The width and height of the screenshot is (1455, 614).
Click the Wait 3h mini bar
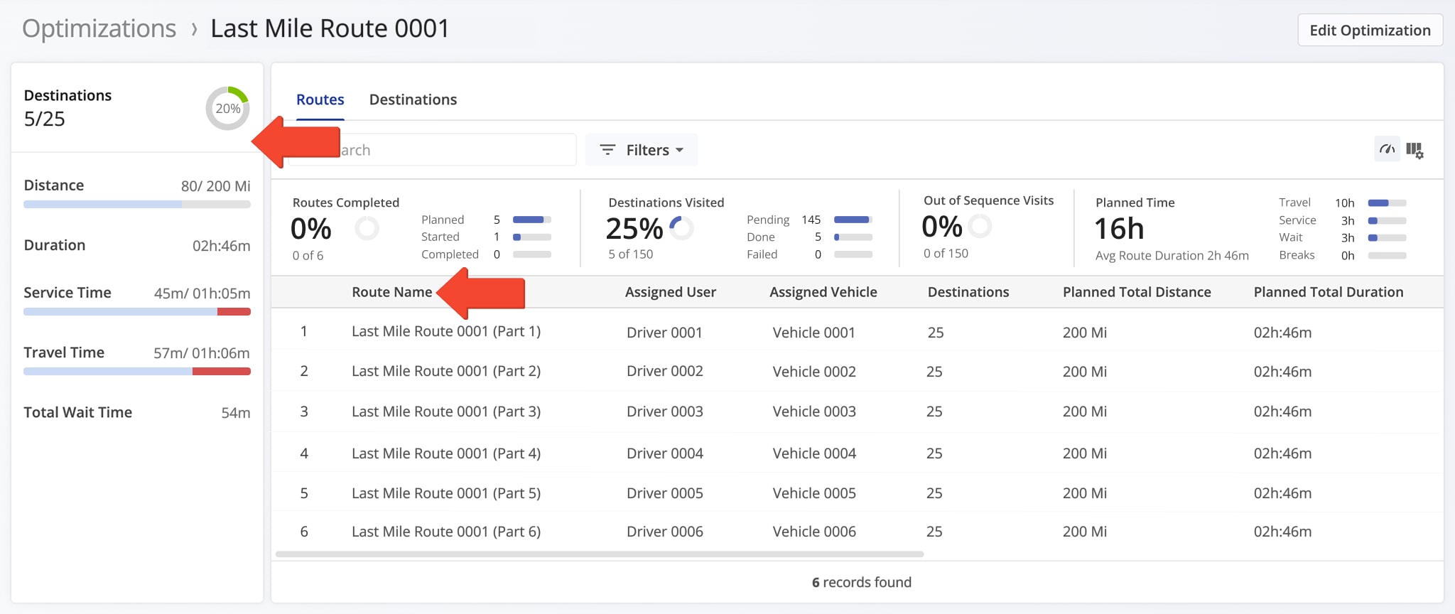[1388, 237]
